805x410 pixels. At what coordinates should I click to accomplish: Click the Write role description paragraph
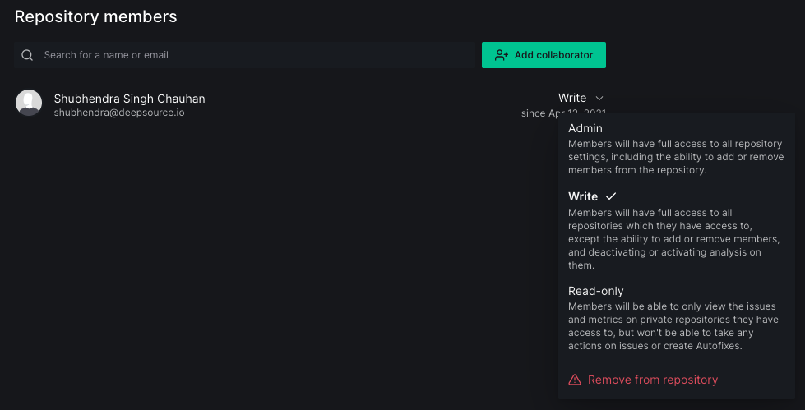[x=673, y=239]
